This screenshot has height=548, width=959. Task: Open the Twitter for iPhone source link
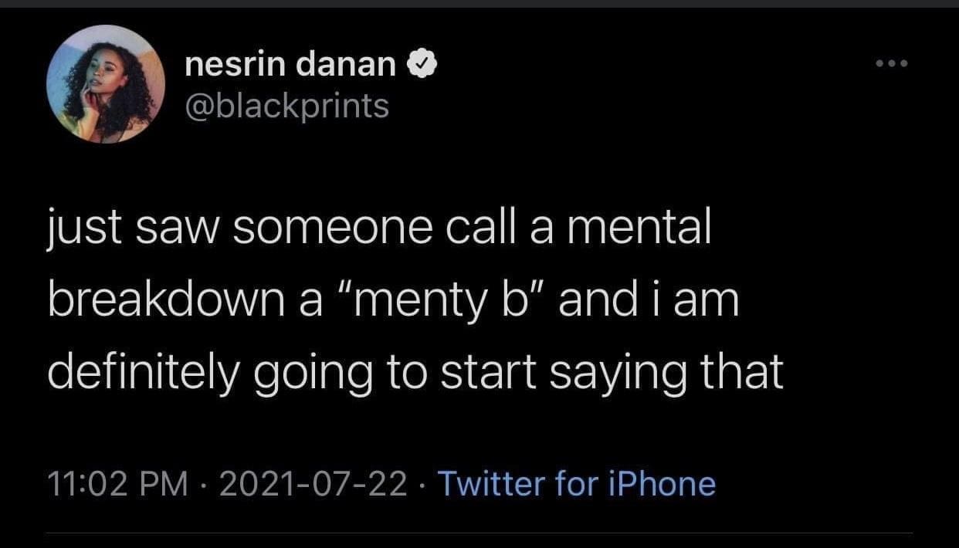tap(577, 484)
